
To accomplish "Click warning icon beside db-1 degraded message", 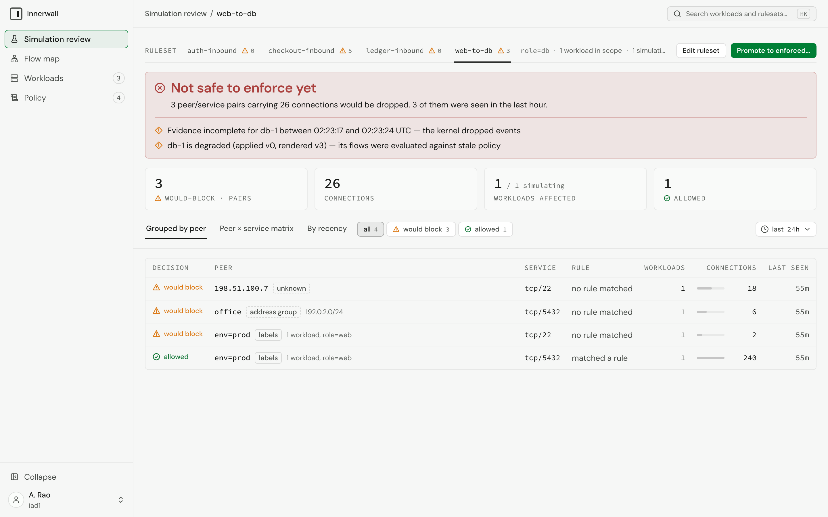I will click(159, 145).
